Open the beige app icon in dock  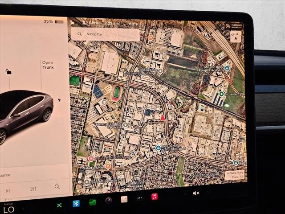(124, 199)
